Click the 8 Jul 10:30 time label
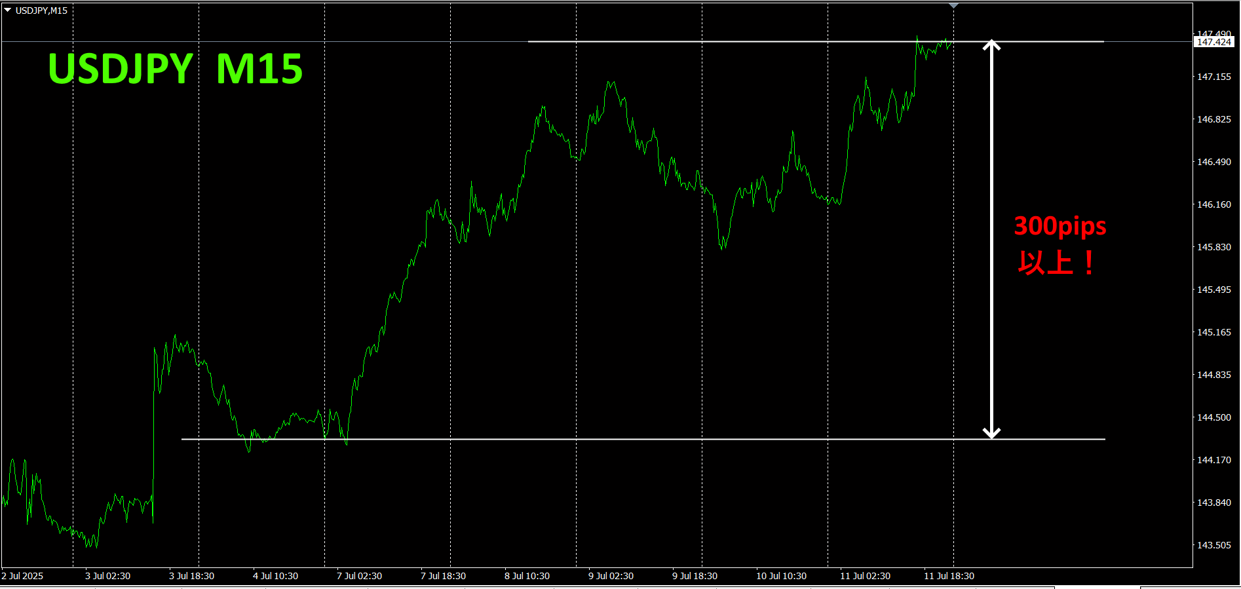This screenshot has width=1241, height=589. pos(527,576)
